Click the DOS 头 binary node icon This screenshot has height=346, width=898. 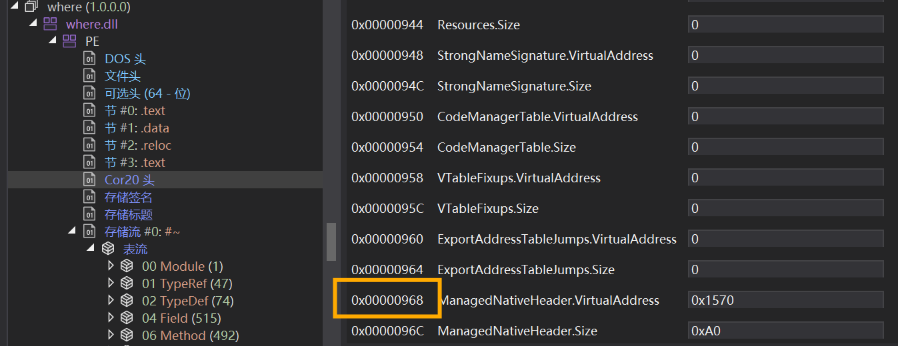89,59
